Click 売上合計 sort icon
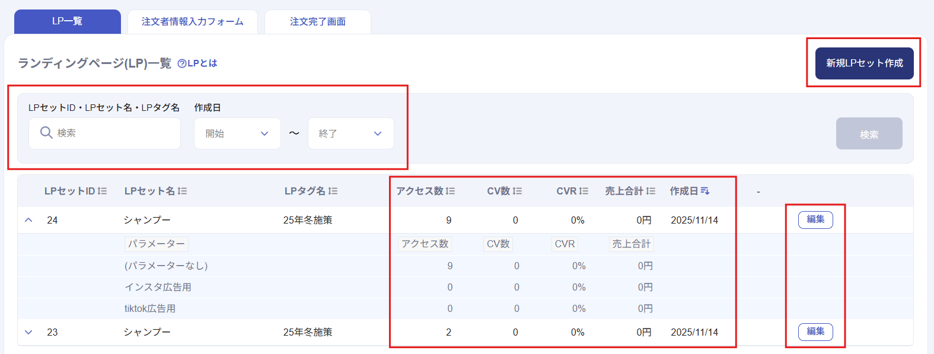The width and height of the screenshot is (934, 354). 651,191
